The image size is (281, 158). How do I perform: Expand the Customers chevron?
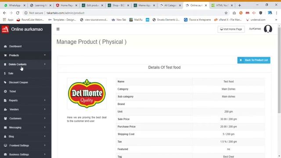[x=45, y=118]
